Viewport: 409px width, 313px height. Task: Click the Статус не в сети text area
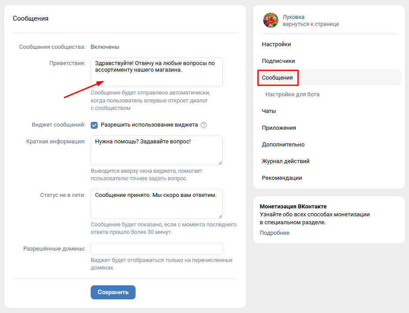tap(157, 204)
